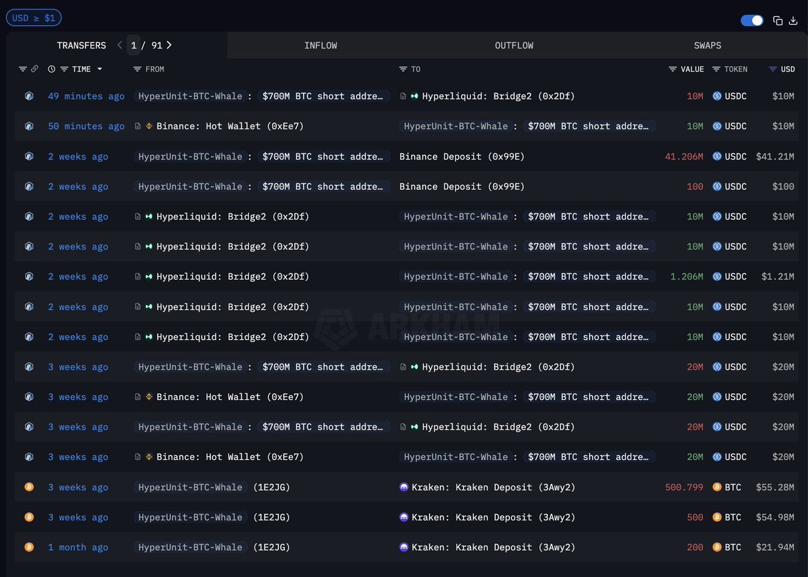Open the TO column filter icon
The width and height of the screenshot is (808, 577).
(x=403, y=69)
